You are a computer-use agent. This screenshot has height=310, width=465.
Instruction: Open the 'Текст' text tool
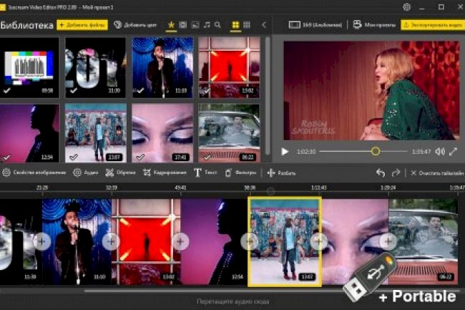coord(205,173)
